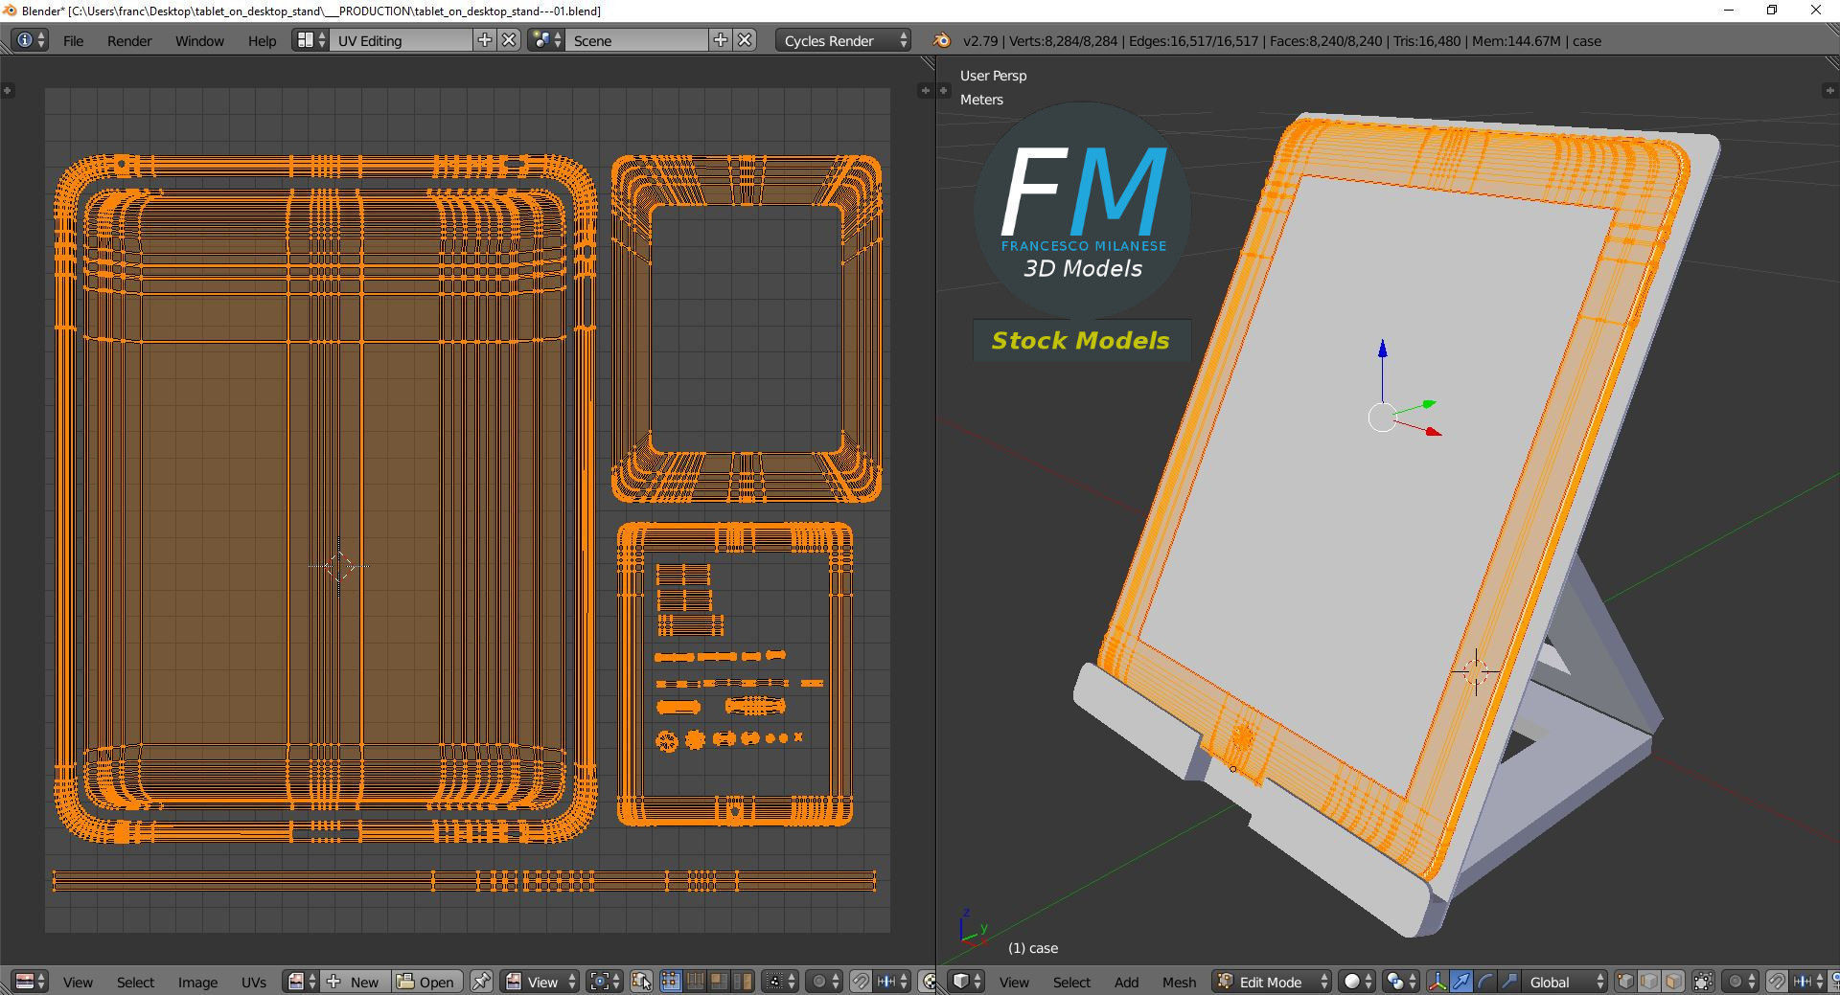The image size is (1840, 995).
Task: Open the Image menu
Action: coord(197,982)
